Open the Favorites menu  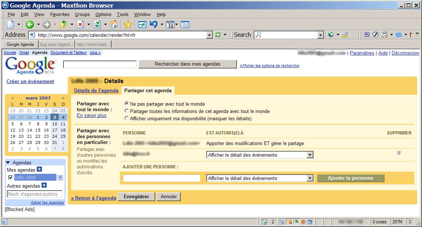(60, 15)
